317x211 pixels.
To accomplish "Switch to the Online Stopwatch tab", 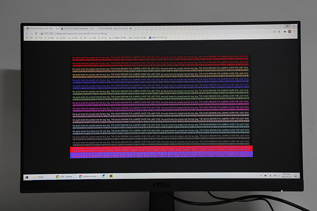I will click(110, 29).
